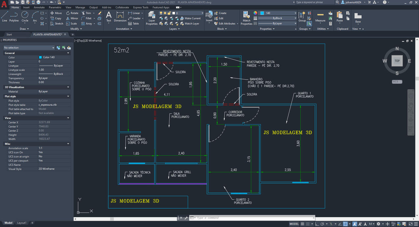This screenshot has width=419, height=227.
Task: Open the Parametric ribbon tab
Action: point(55,7)
